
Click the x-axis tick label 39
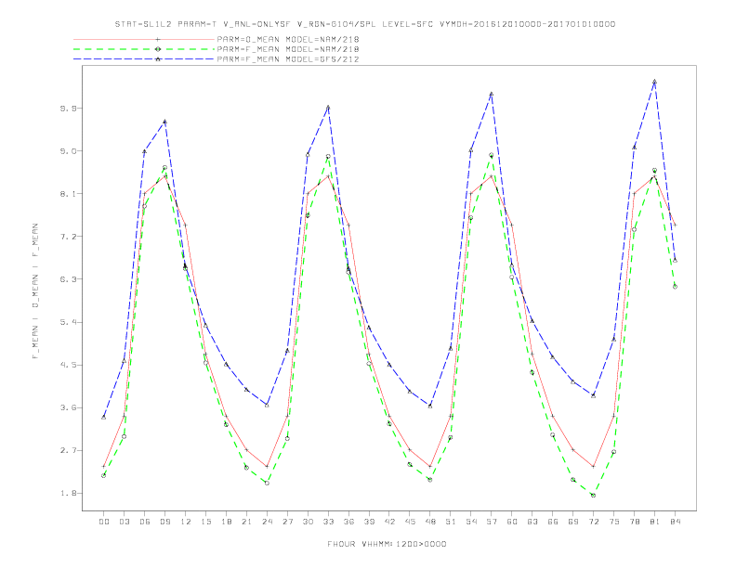(369, 522)
